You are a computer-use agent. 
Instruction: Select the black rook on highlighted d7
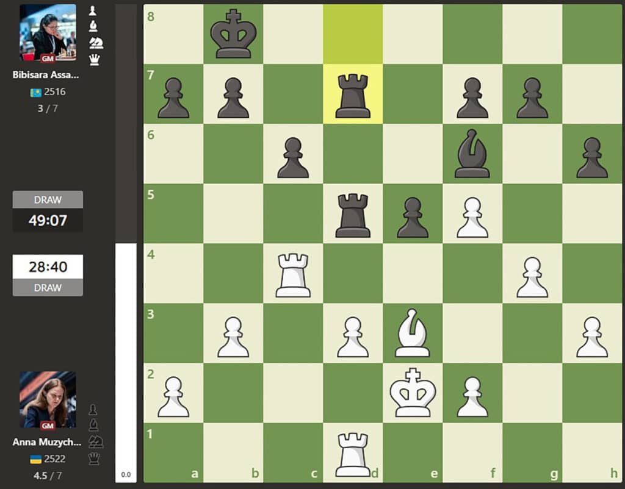(353, 95)
